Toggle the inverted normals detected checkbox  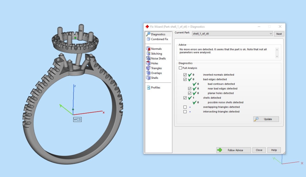tap(185, 75)
